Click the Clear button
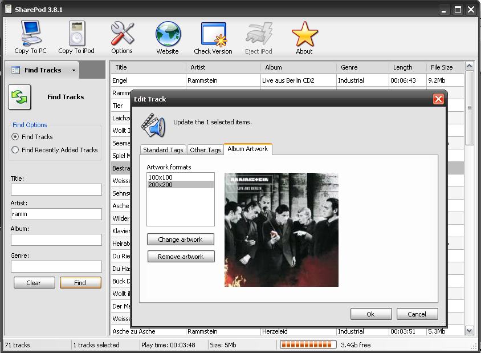The image size is (481, 353). pyautogui.click(x=34, y=283)
